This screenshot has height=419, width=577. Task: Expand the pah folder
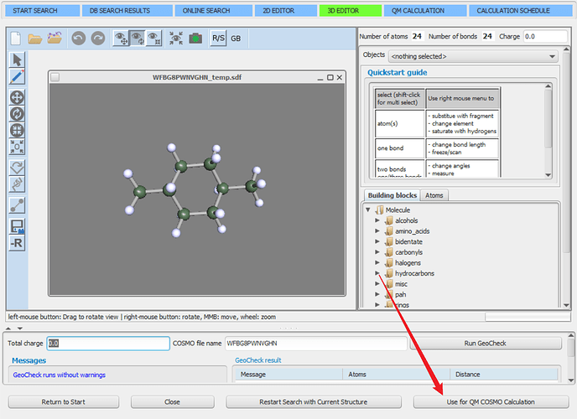pyautogui.click(x=377, y=294)
